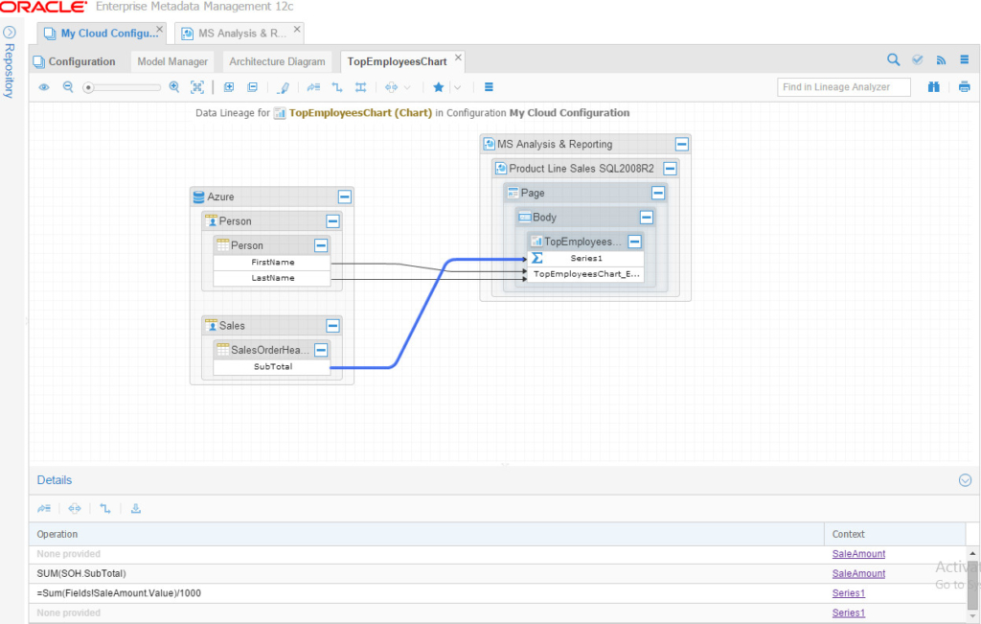Close the MS Analysis & R... tab
This screenshot has height=624, width=981.
[x=297, y=29]
